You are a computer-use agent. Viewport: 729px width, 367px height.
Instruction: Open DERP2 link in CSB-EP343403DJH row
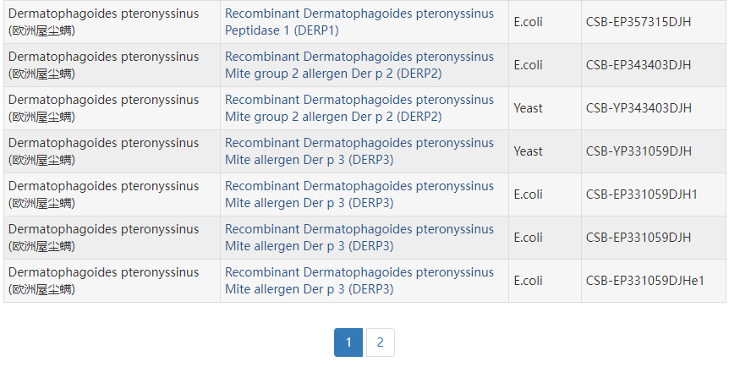point(359,65)
